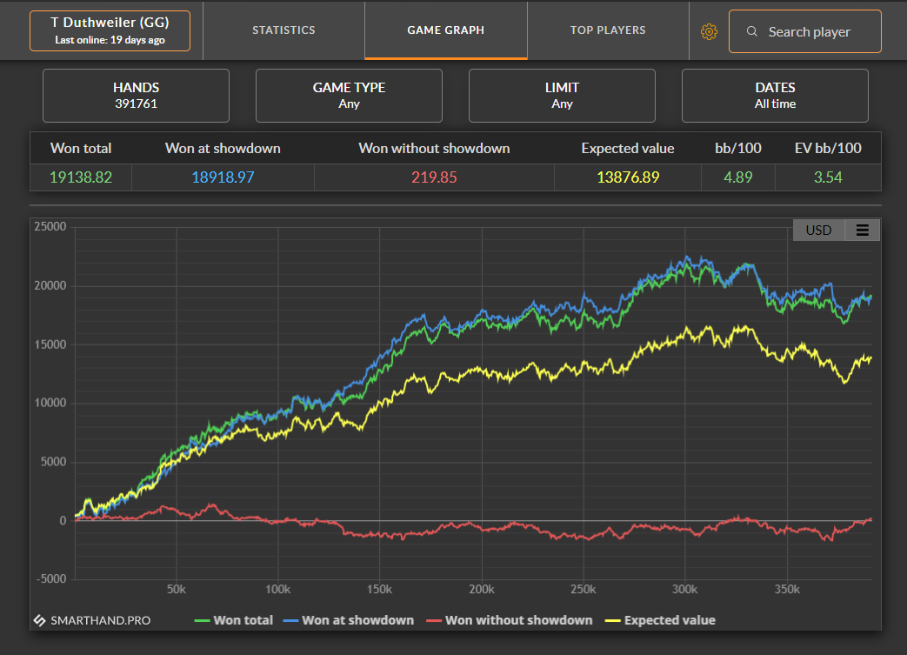This screenshot has width=907, height=655.
Task: Open the chart hamburger menu icon
Action: [x=862, y=231]
